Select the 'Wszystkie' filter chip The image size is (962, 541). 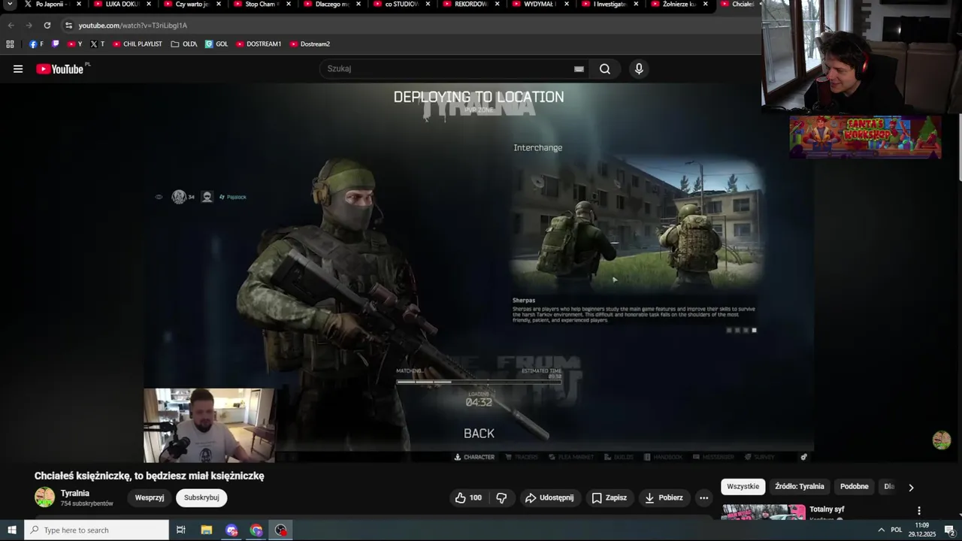743,487
